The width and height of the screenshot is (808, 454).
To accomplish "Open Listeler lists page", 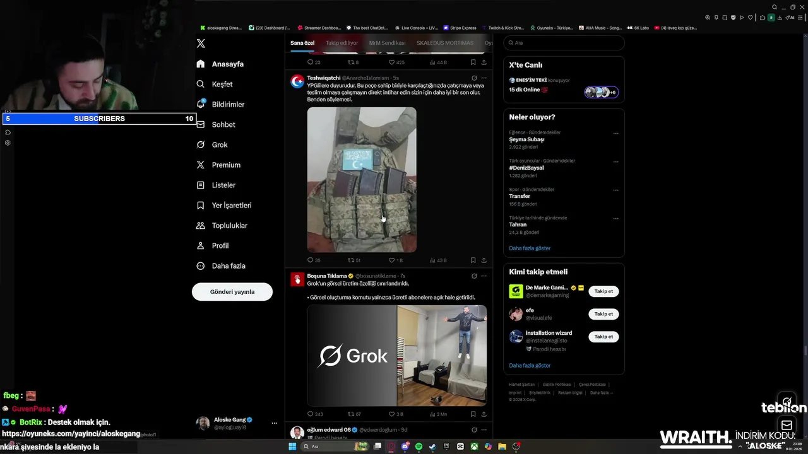I will 216,185.
